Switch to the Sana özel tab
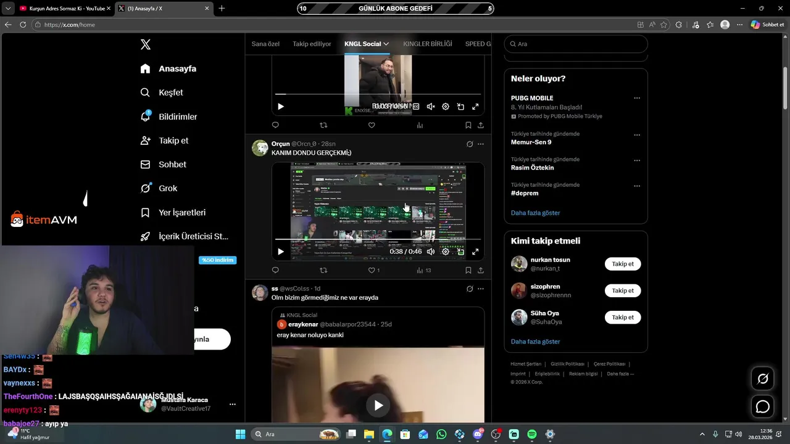Screen dimensions: 790x444 (265, 44)
